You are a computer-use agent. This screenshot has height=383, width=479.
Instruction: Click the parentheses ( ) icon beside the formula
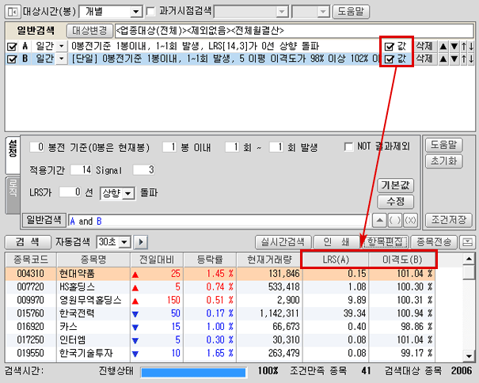click(x=395, y=220)
